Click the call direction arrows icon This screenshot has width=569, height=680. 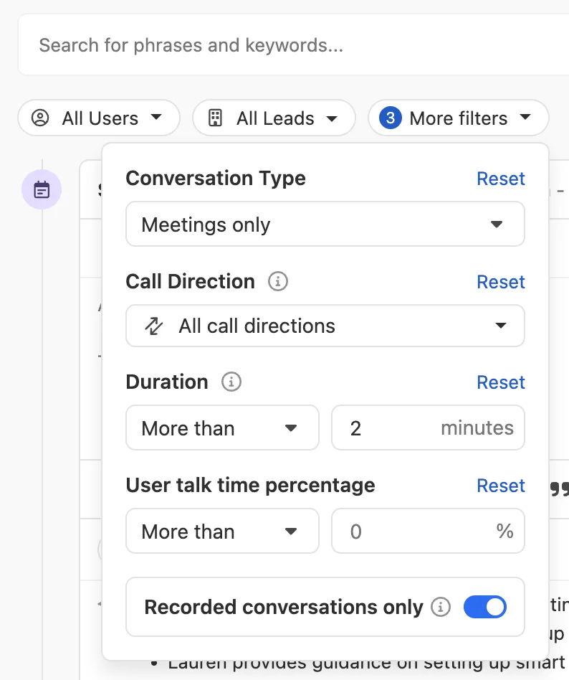click(153, 326)
